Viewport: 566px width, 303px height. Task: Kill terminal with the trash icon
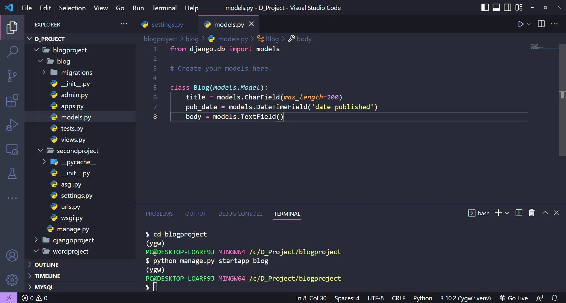532,213
